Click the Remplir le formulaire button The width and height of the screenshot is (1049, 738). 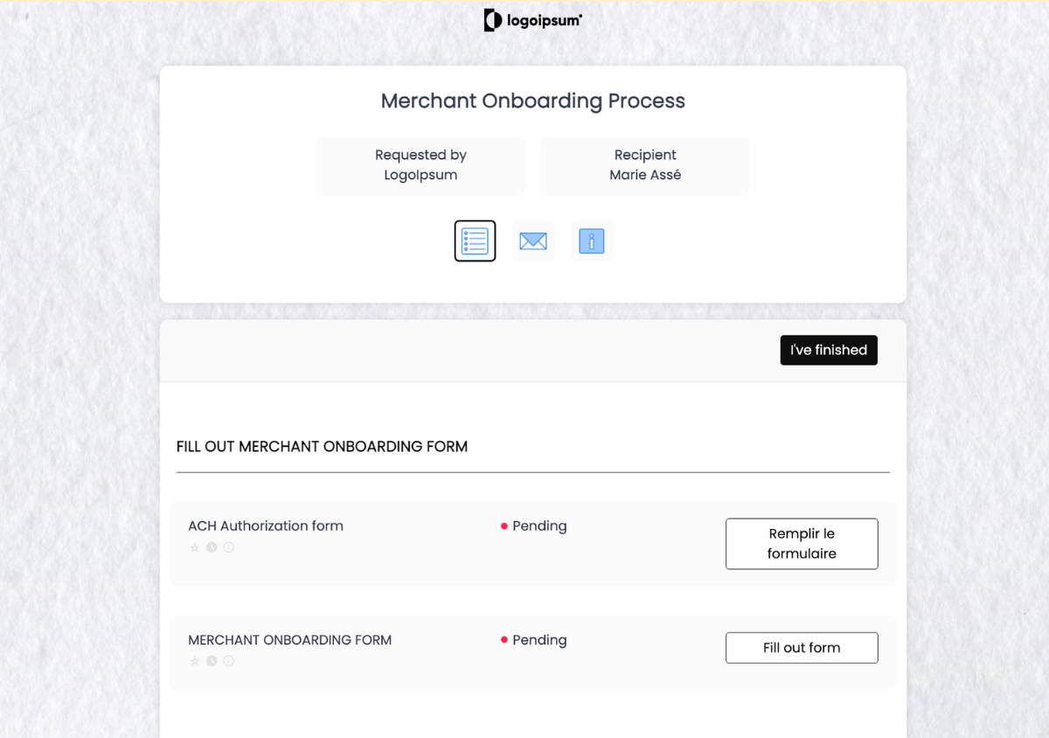802,544
